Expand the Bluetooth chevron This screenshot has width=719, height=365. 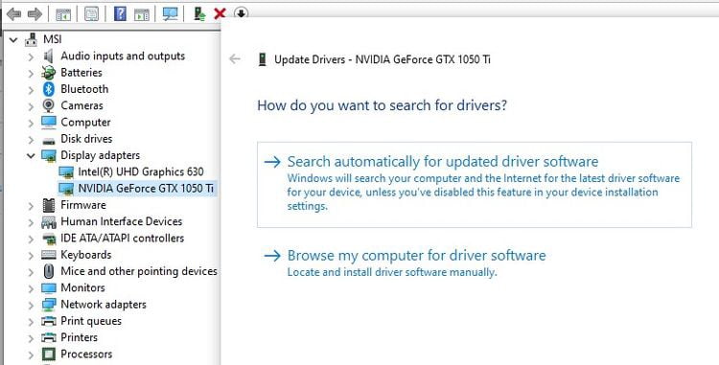[31, 90]
